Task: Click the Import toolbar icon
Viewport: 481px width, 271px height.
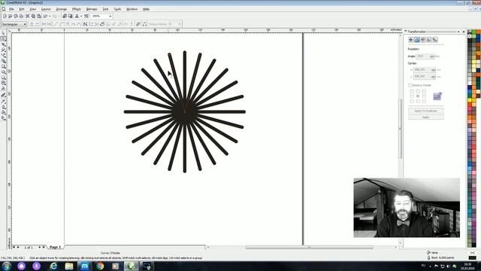Action: pos(65,16)
